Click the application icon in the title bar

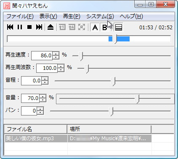7,6
